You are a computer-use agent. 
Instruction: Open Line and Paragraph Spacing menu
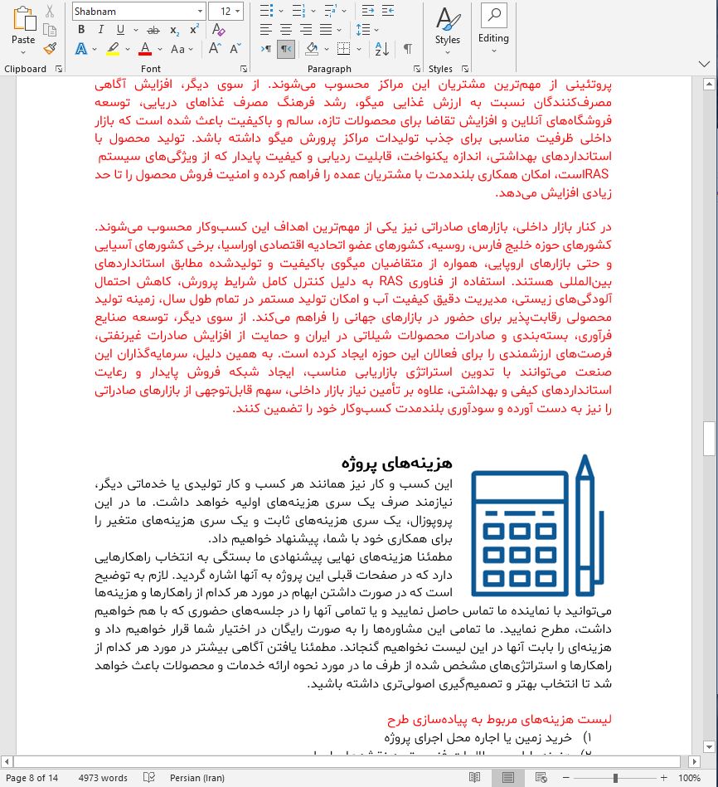[366, 30]
